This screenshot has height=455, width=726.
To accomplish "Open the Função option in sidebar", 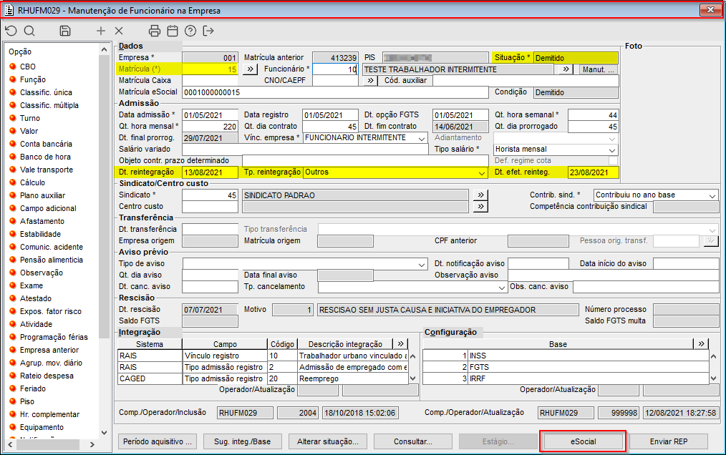I will [x=33, y=79].
